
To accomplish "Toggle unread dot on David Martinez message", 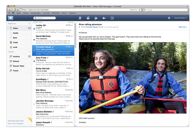I will pyautogui.click(x=34, y=40).
